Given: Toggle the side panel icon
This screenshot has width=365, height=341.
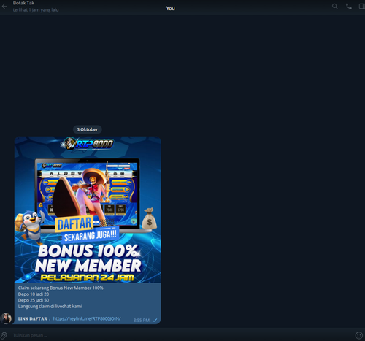Looking at the screenshot, I should point(362,7).
